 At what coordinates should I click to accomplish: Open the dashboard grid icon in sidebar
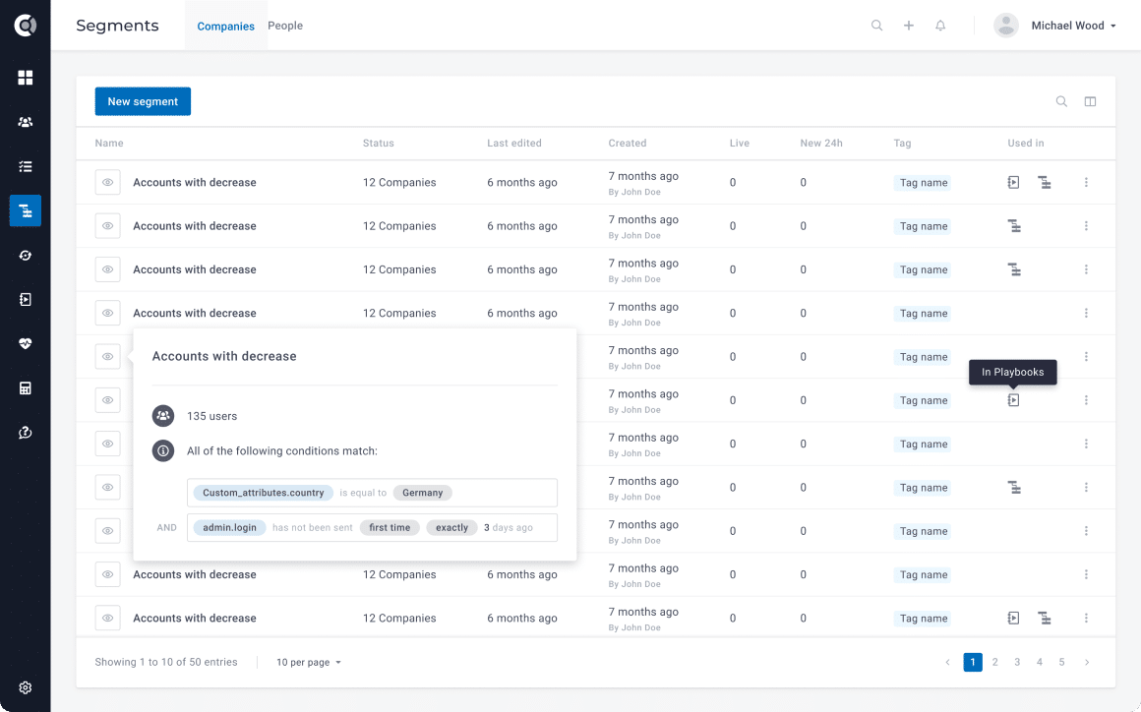[x=26, y=78]
